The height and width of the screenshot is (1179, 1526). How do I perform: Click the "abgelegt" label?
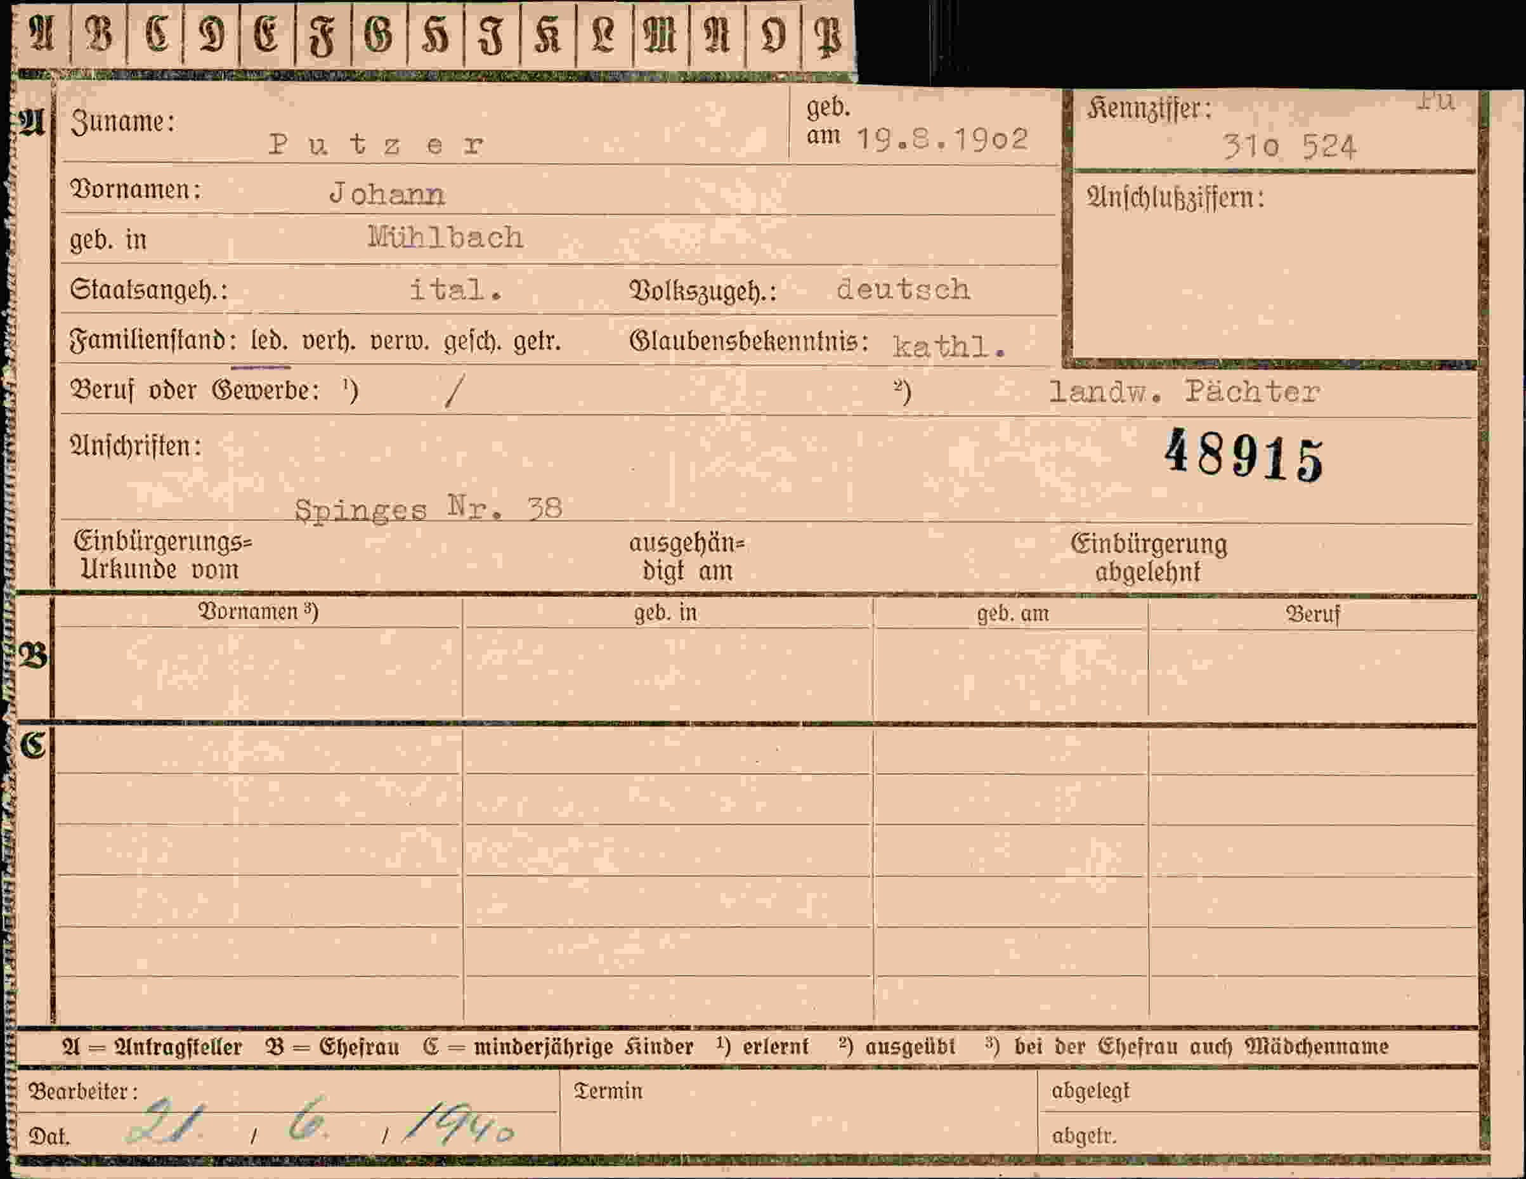tap(1090, 1091)
